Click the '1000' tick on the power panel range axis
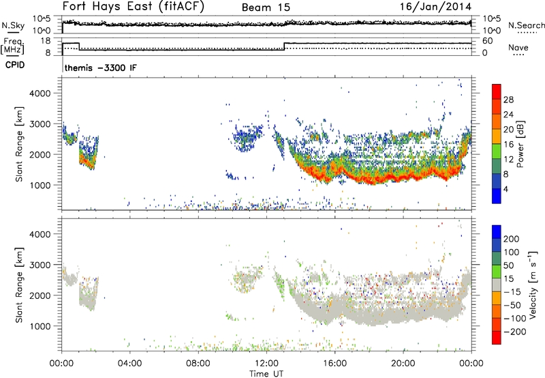The image size is (545, 378). [40, 185]
